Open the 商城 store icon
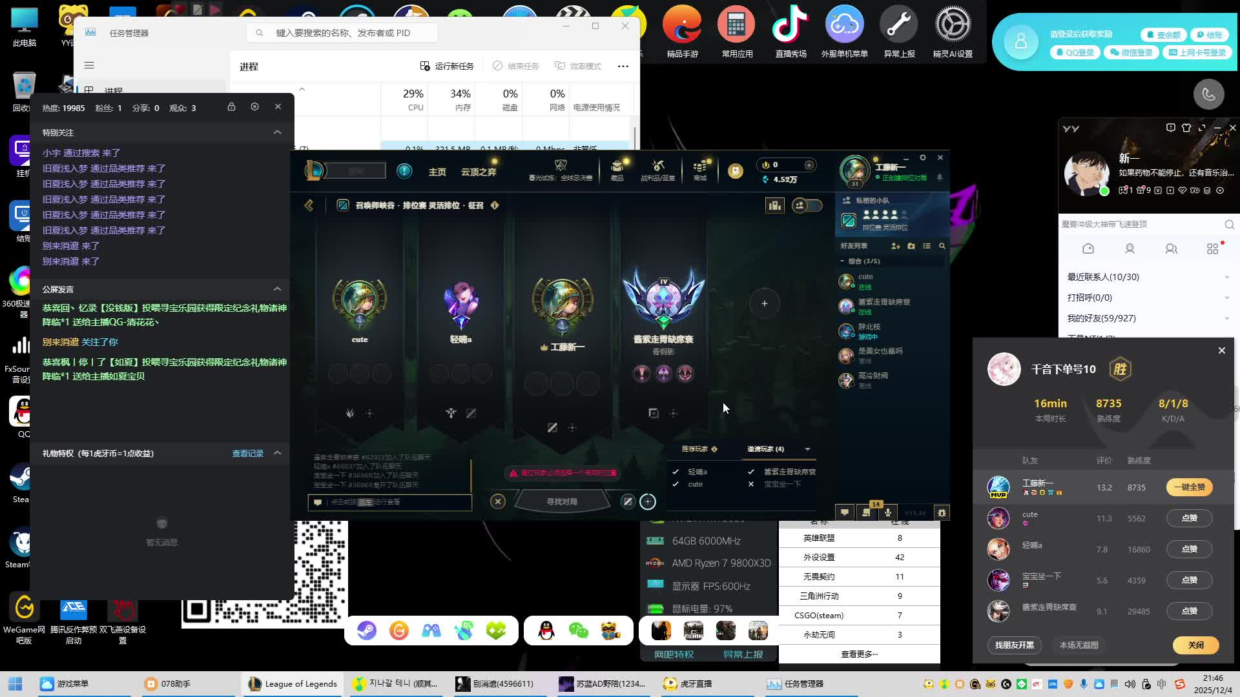This screenshot has height=697, width=1240. [x=700, y=170]
